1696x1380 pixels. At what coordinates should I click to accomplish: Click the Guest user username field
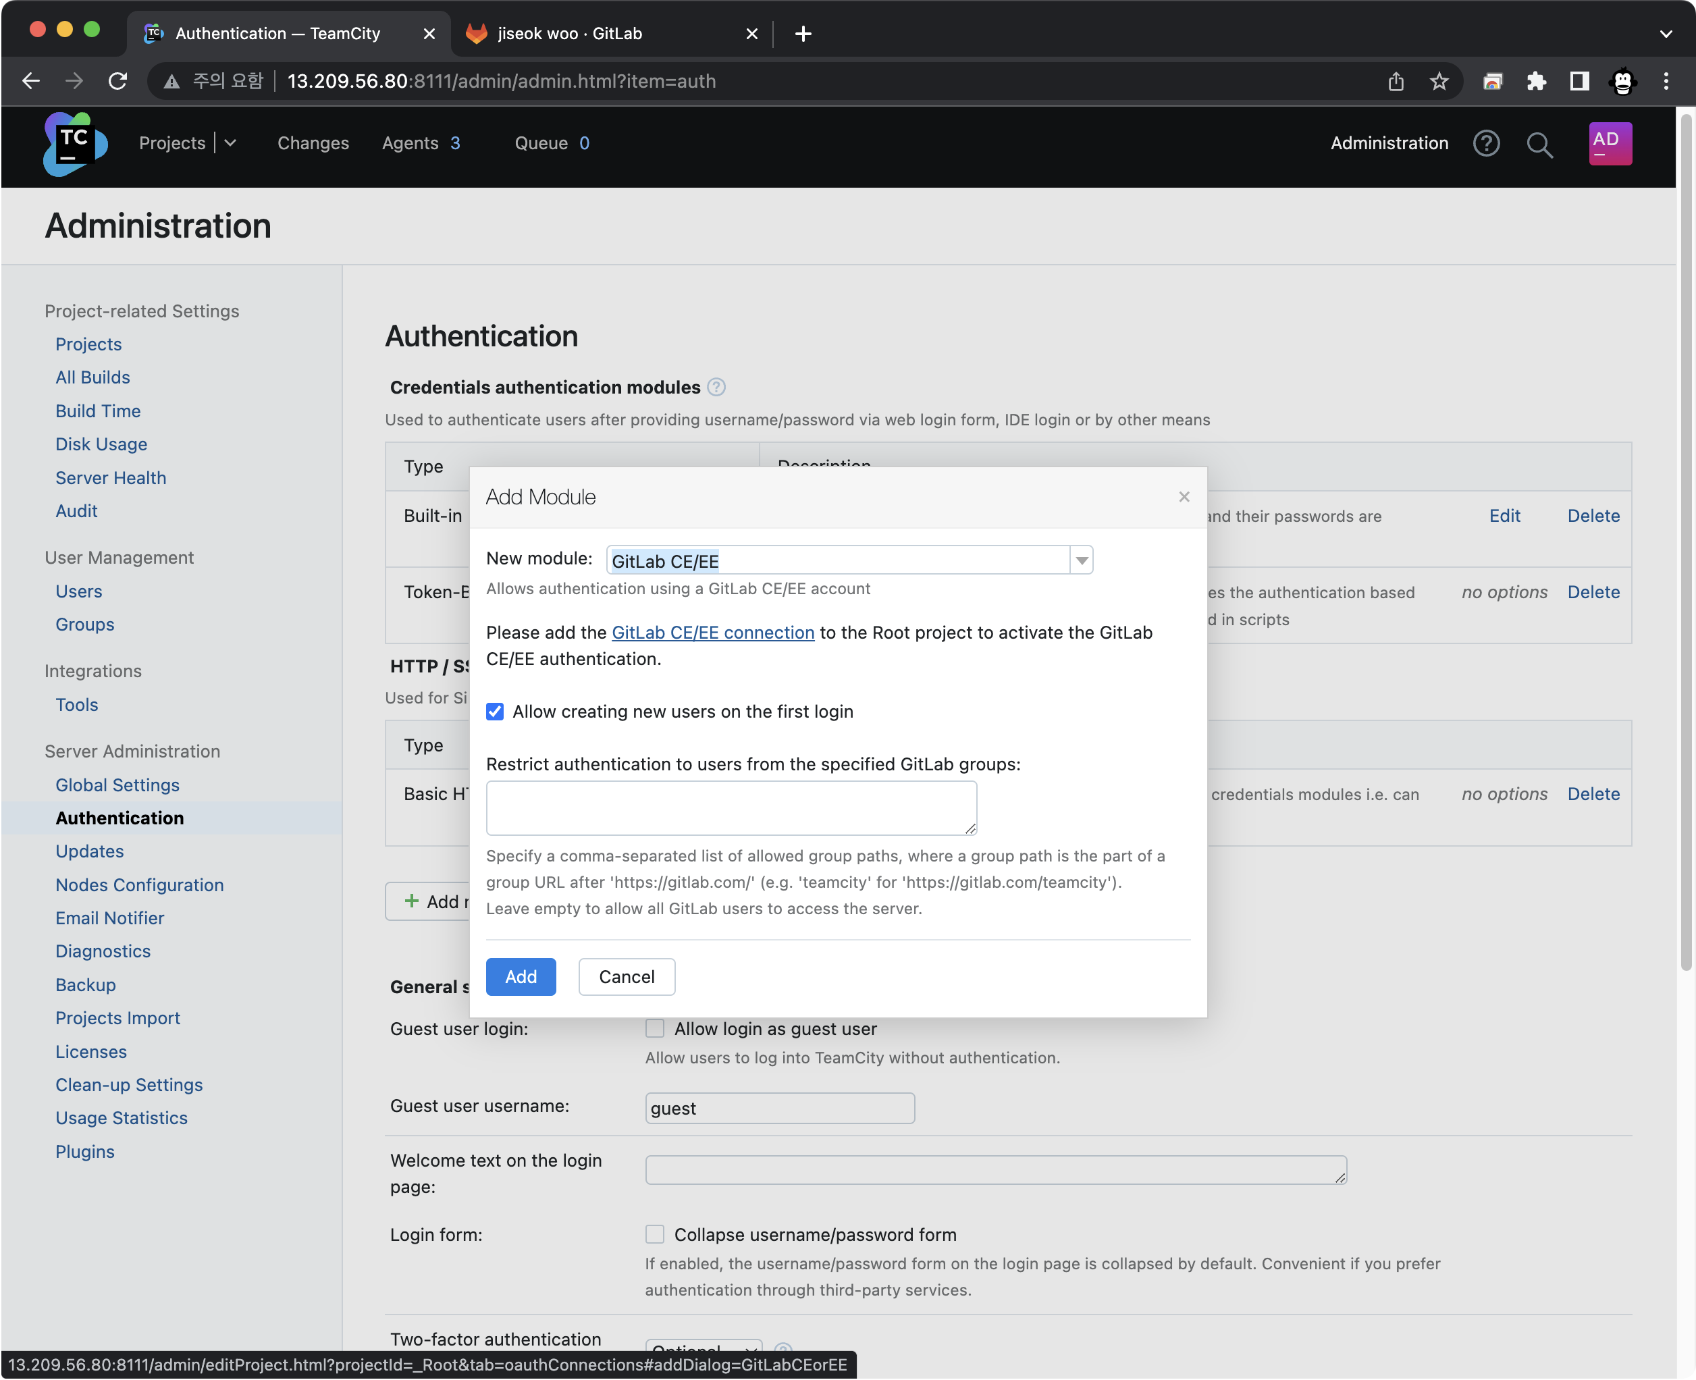click(780, 1108)
